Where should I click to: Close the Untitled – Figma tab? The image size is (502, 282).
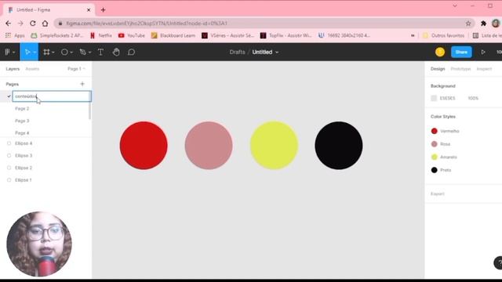point(89,10)
